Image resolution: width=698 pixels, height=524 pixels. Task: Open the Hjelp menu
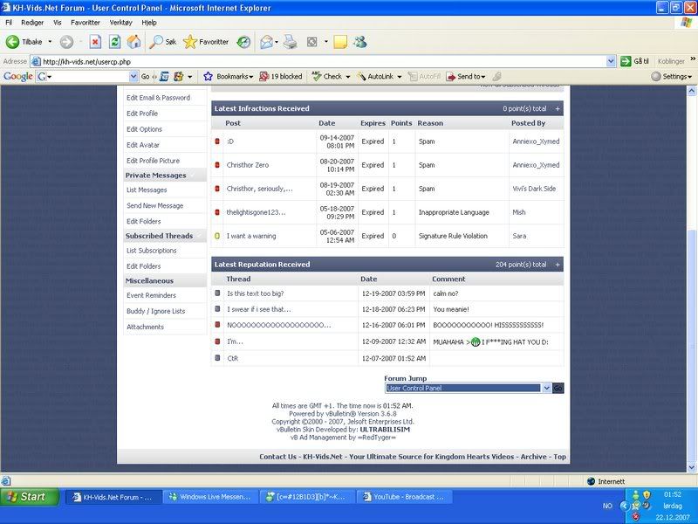pos(148,23)
